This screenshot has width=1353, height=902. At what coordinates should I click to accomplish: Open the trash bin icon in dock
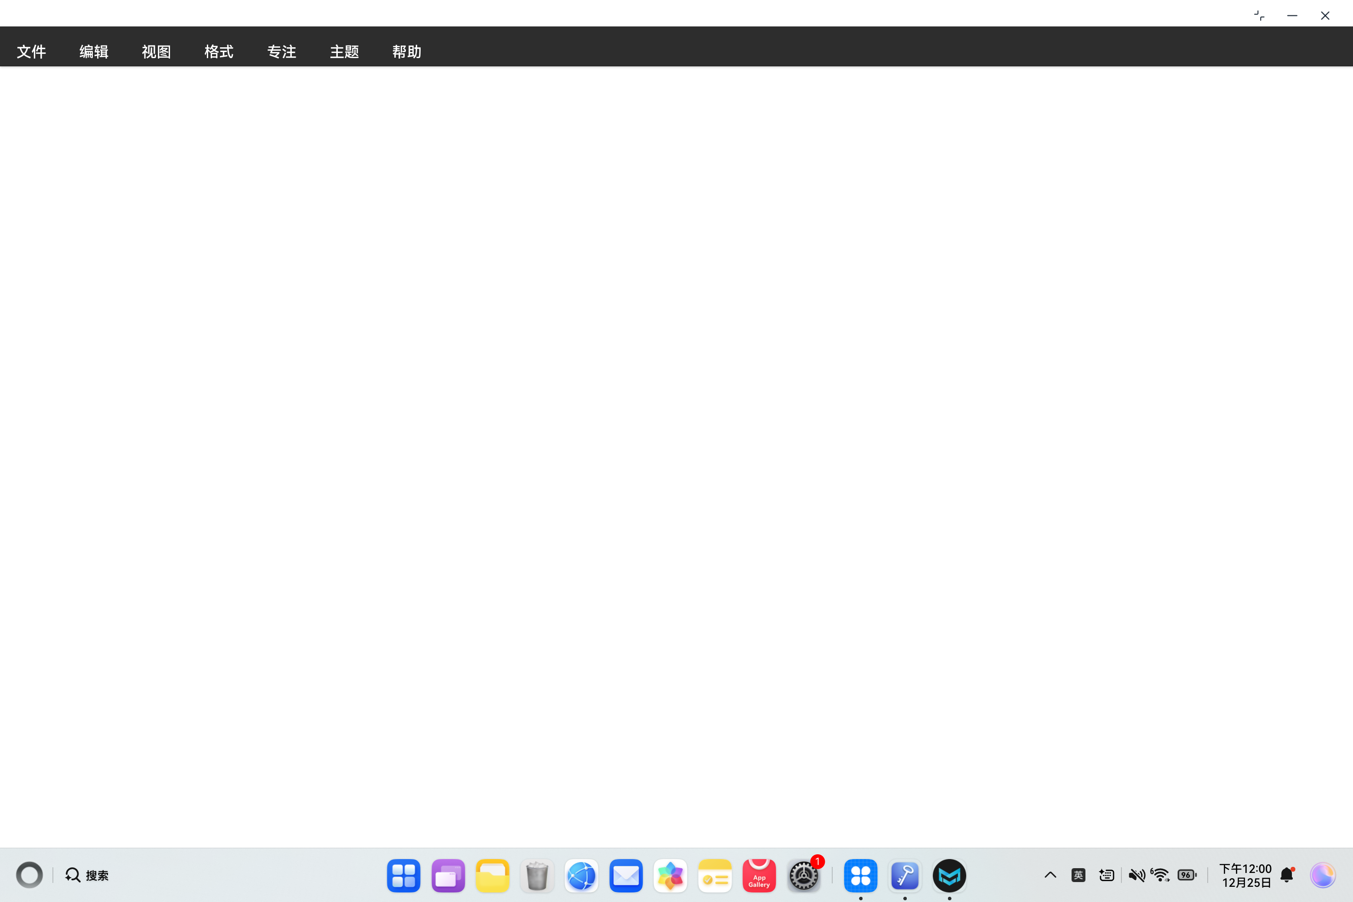point(537,876)
